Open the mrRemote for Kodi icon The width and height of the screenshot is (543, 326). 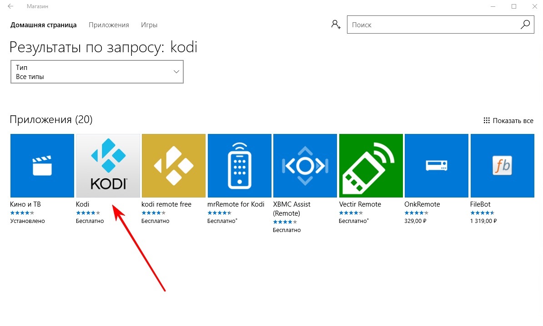coord(239,166)
